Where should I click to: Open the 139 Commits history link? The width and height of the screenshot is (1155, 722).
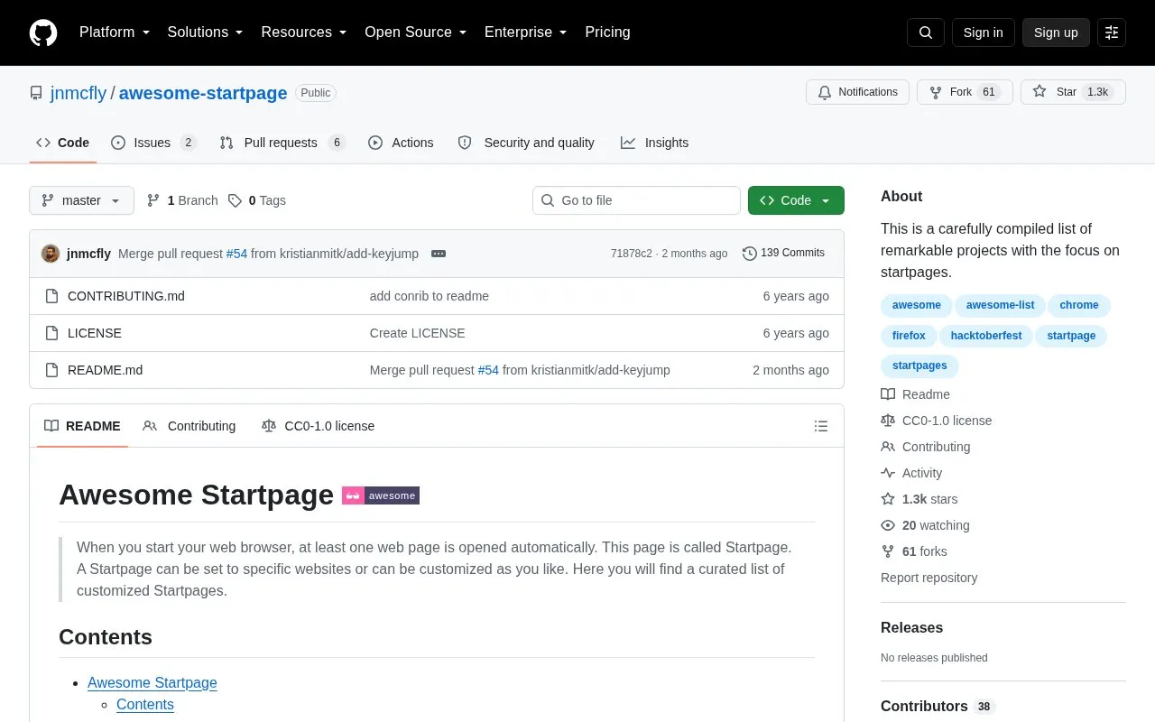pyautogui.click(x=783, y=253)
